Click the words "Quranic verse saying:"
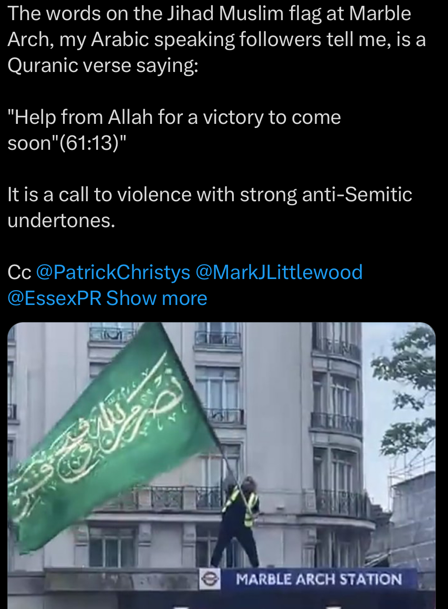 103,66
